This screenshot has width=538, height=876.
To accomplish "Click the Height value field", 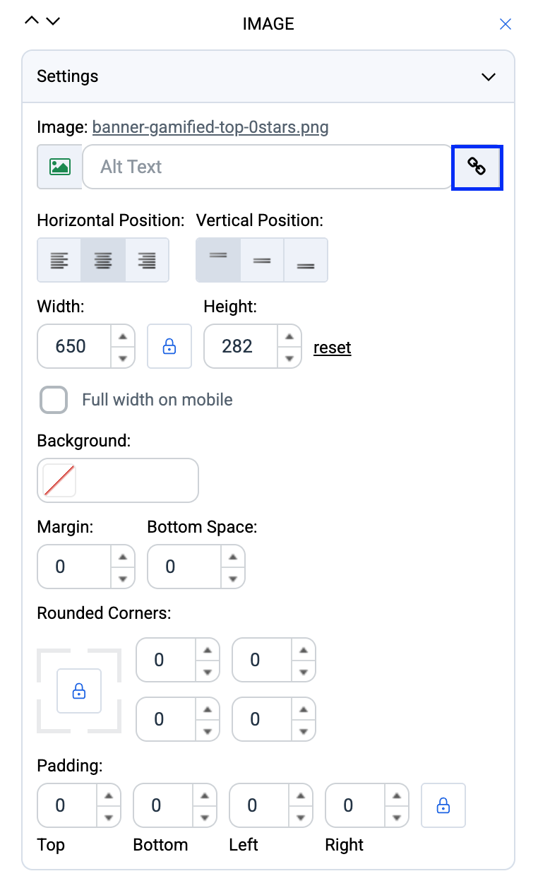I will tap(241, 346).
